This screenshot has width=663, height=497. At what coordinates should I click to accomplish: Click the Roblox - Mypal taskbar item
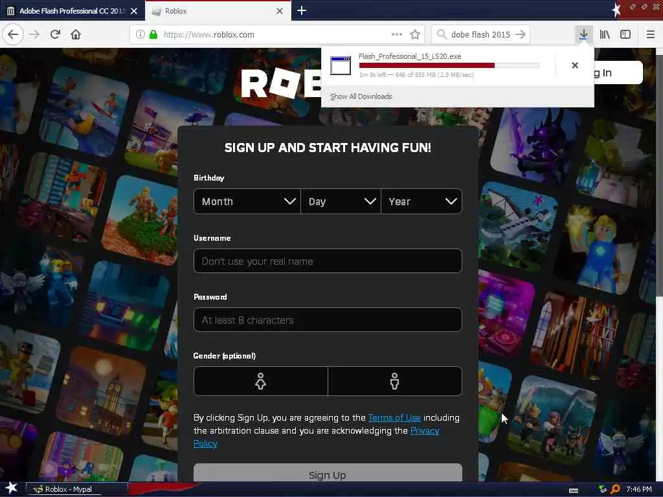pos(77,489)
